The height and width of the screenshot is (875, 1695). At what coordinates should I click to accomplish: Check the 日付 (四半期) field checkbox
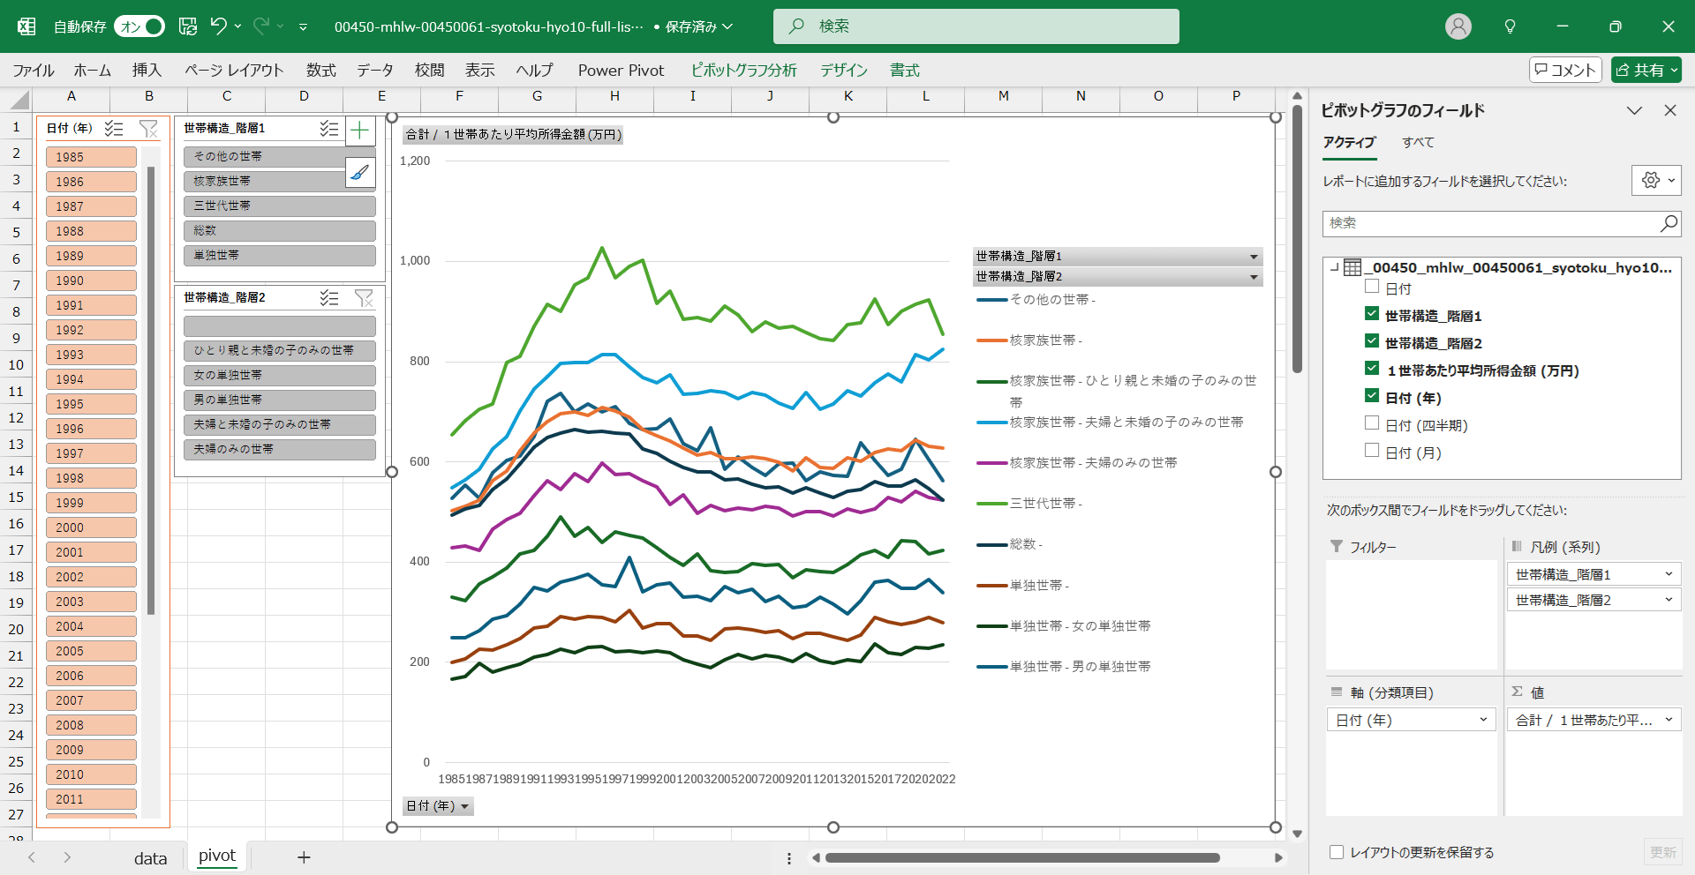tap(1372, 423)
